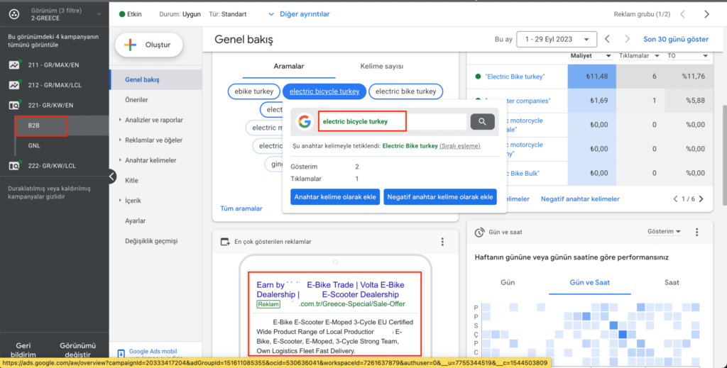Open Genel bakış in the navigation menu
The width and height of the screenshot is (727, 368).
(142, 79)
